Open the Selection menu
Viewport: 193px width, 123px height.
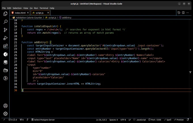[x=17, y=8]
